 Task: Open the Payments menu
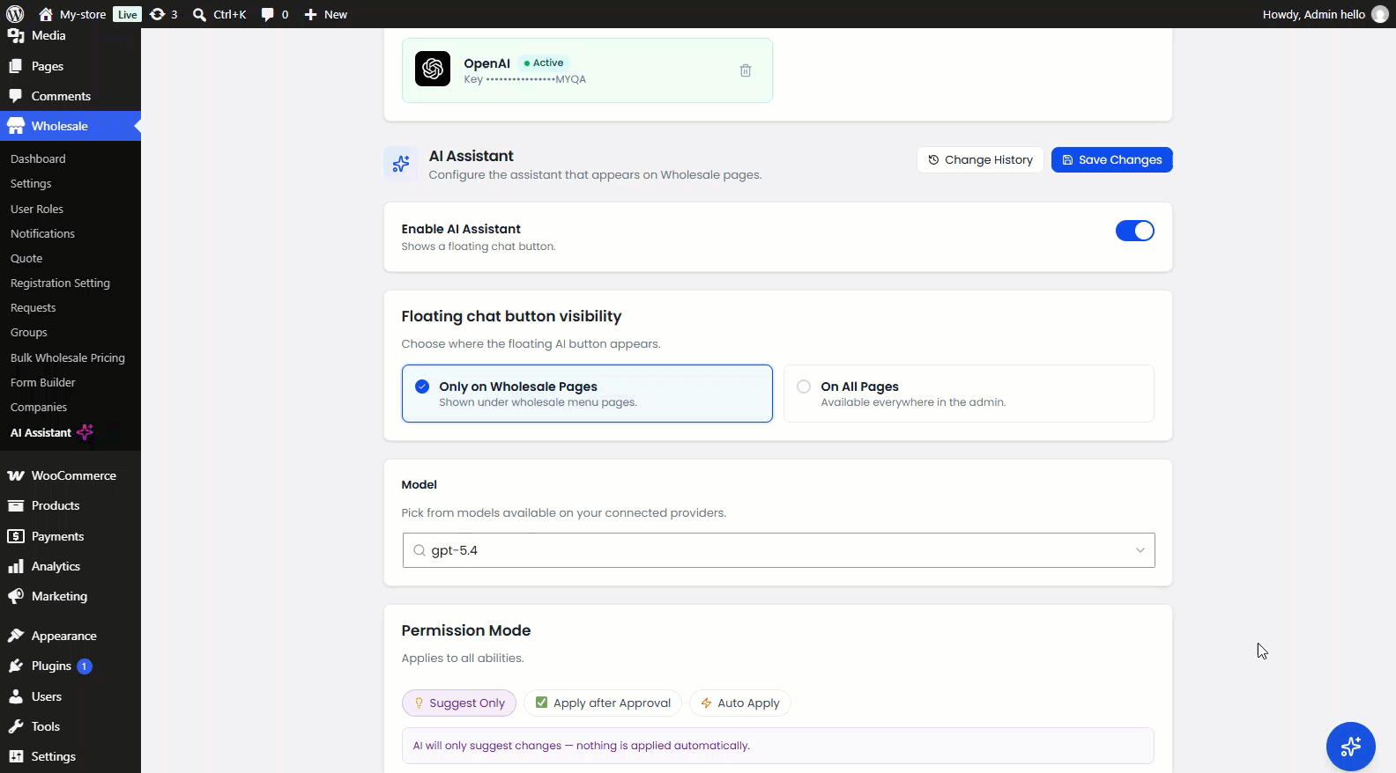click(x=71, y=536)
